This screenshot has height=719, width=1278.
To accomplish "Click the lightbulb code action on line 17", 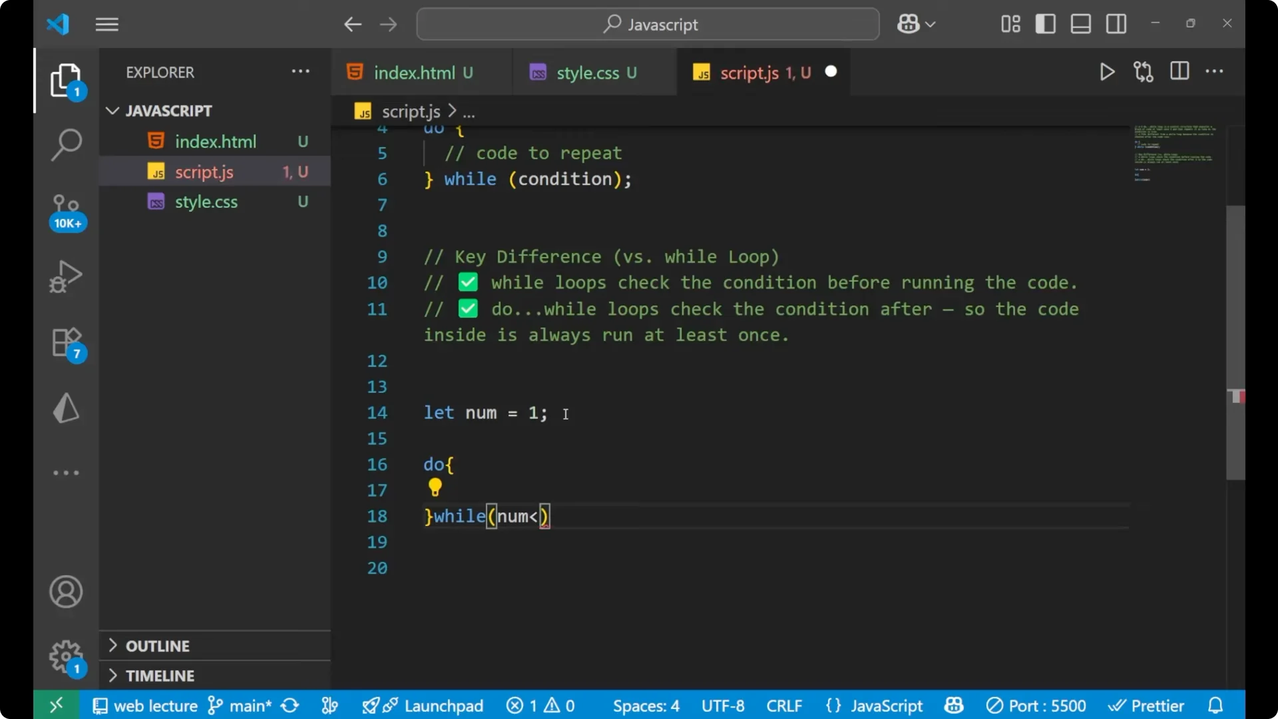I will [x=435, y=488].
